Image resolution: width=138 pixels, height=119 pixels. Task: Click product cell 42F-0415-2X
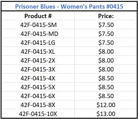click(x=38, y=60)
